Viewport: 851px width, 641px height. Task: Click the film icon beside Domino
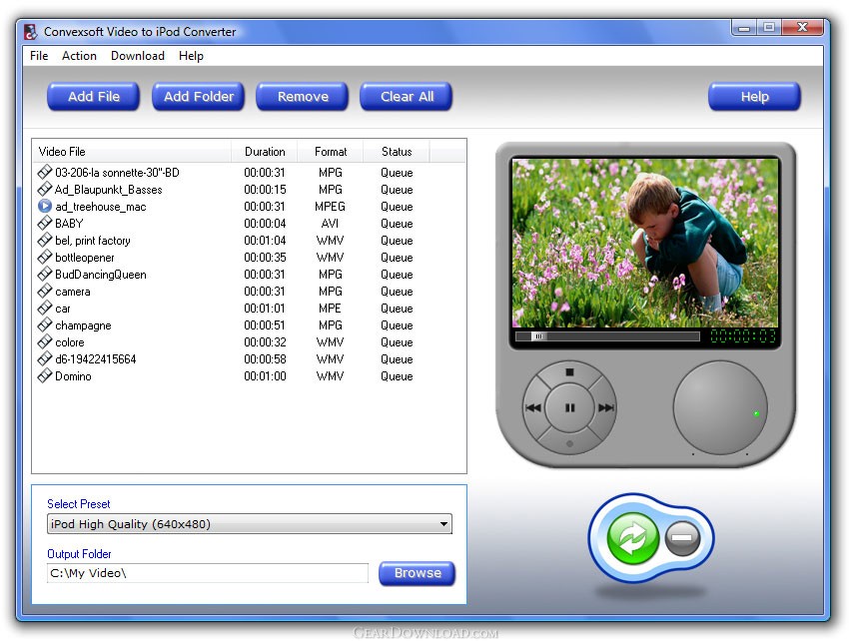(x=45, y=375)
